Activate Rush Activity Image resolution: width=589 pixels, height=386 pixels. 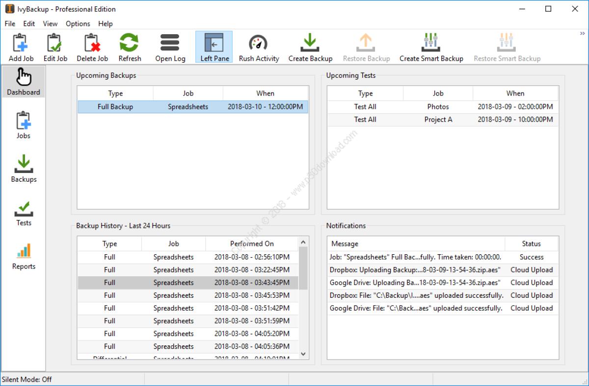(x=259, y=46)
